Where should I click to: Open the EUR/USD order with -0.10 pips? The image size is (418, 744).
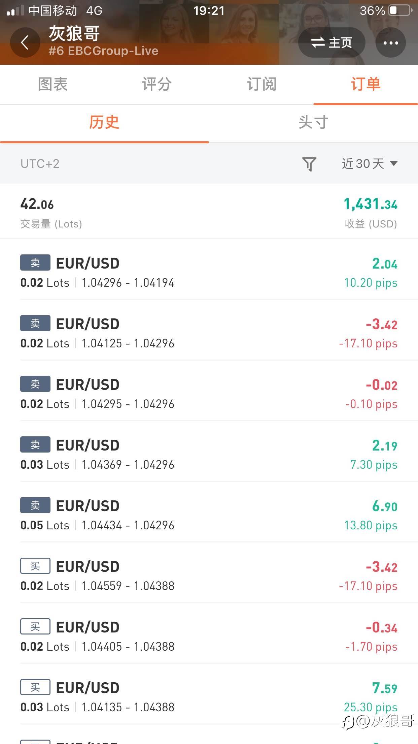(209, 394)
